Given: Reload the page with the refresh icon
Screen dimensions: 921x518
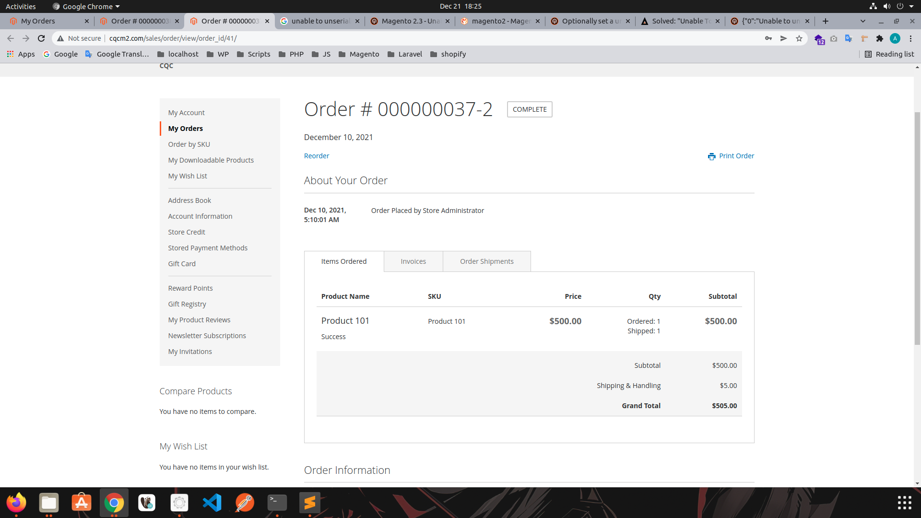Looking at the screenshot, I should 41,38.
